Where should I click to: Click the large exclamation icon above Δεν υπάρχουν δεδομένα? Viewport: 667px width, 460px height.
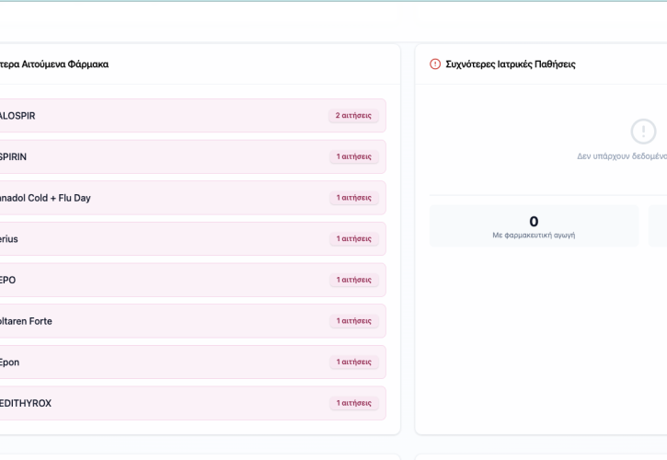click(643, 132)
